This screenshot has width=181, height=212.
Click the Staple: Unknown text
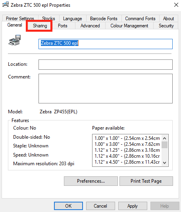point(31,146)
